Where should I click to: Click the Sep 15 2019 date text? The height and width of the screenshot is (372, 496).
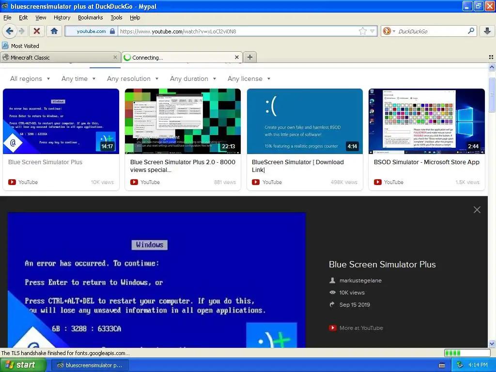[355, 305]
